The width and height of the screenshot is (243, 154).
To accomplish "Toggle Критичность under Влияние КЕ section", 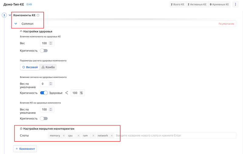I will [x=44, y=118].
